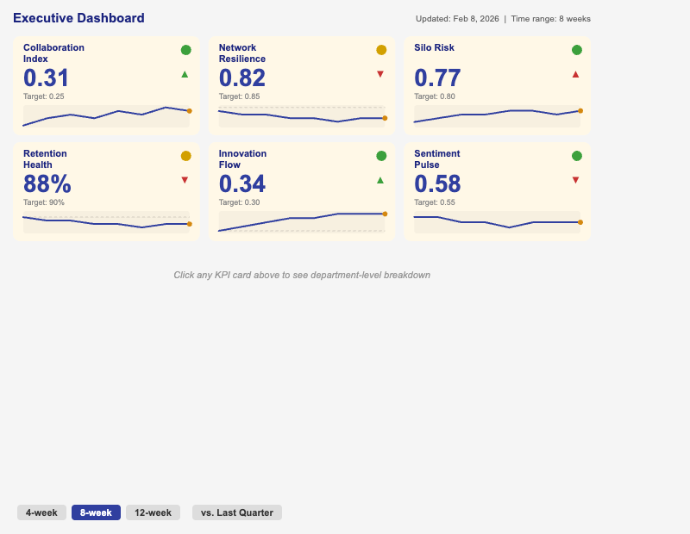Viewport: 690px width, 534px height.
Task: Select the 8-week time range
Action: (x=96, y=512)
